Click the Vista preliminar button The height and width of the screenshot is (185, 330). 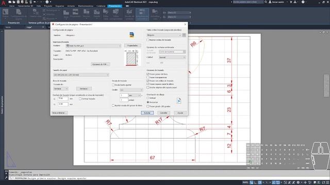coord(60,113)
